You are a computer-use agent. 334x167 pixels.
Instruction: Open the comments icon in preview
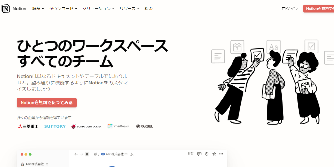coord(199,154)
